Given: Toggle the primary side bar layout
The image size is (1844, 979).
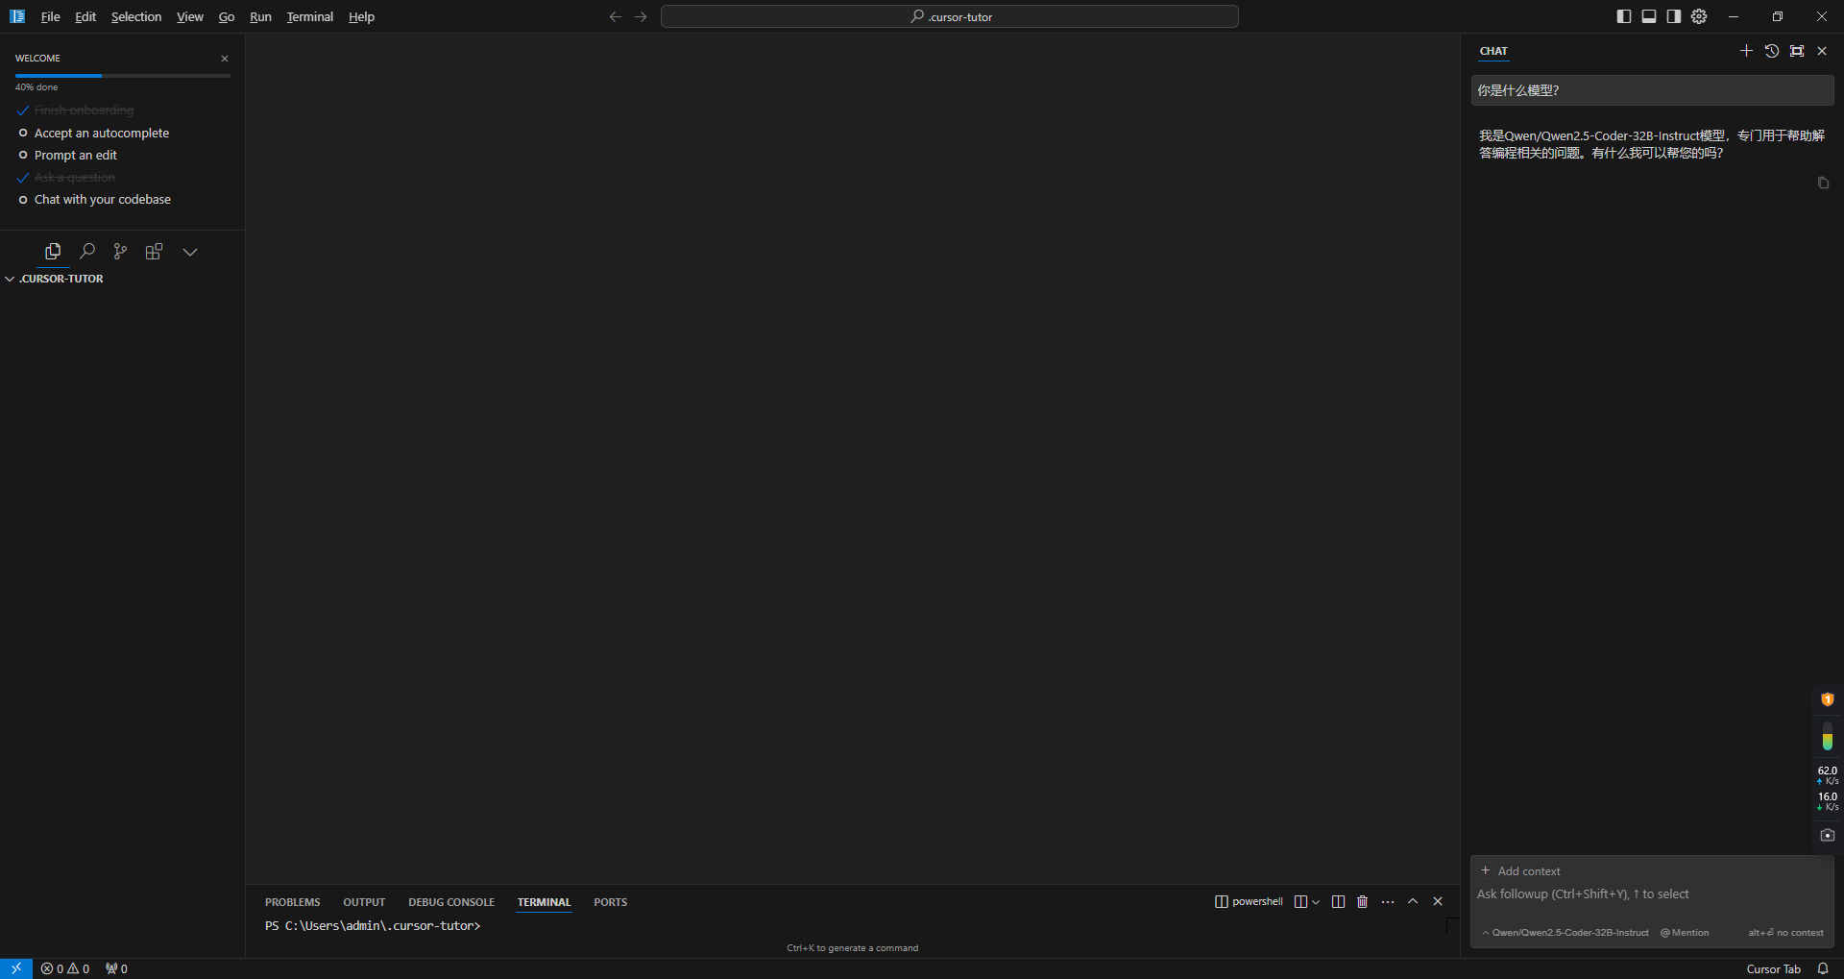Looking at the screenshot, I should (x=1624, y=16).
